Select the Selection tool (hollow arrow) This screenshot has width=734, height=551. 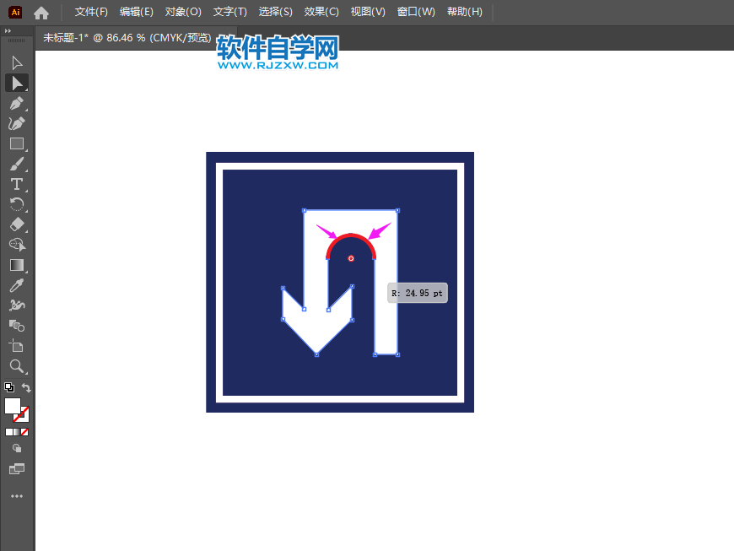coord(17,62)
